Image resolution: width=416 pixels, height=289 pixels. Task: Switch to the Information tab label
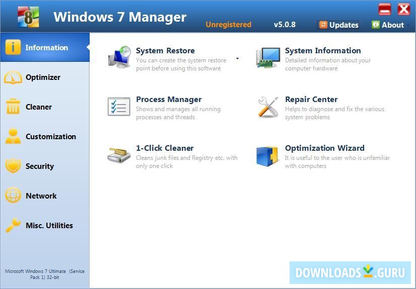pyautogui.click(x=47, y=48)
